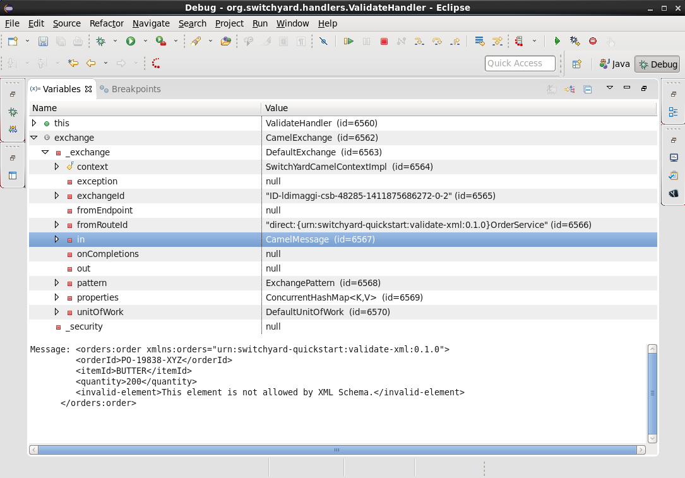
Task: Open the Debug view from left sidebar
Action: click(x=13, y=112)
